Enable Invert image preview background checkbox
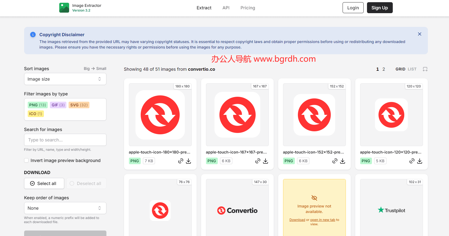 (x=27, y=160)
